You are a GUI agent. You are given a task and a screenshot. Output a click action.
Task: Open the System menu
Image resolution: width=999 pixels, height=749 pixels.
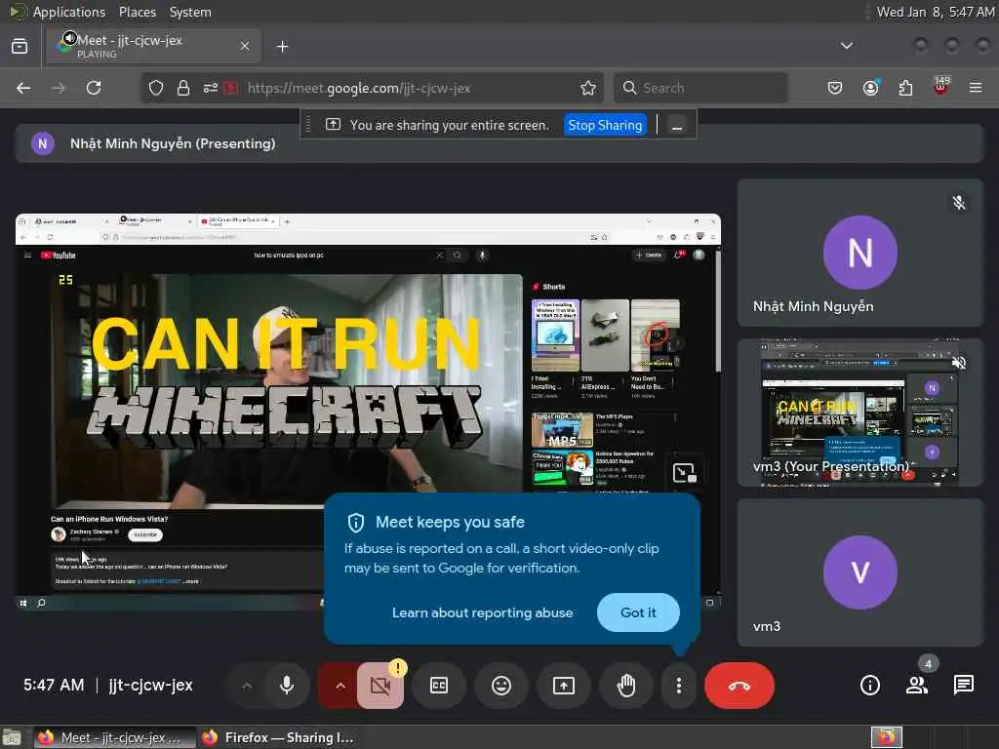(190, 12)
